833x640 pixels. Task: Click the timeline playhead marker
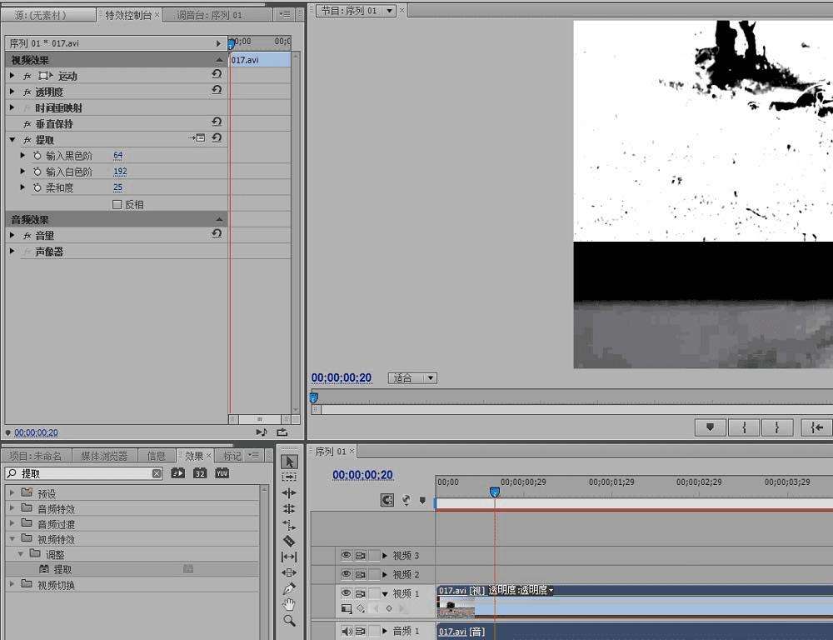tap(494, 492)
